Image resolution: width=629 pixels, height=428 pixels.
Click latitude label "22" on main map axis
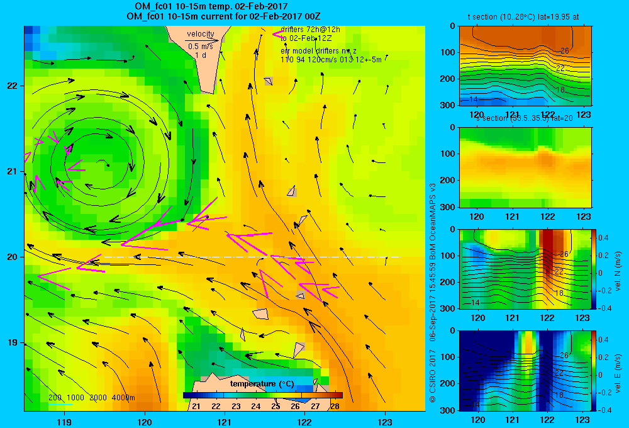(12, 86)
